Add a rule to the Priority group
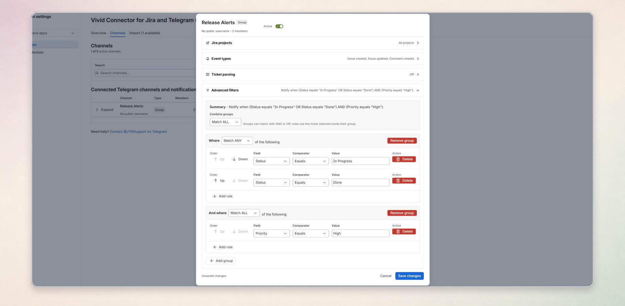625x306 pixels. tap(222, 248)
